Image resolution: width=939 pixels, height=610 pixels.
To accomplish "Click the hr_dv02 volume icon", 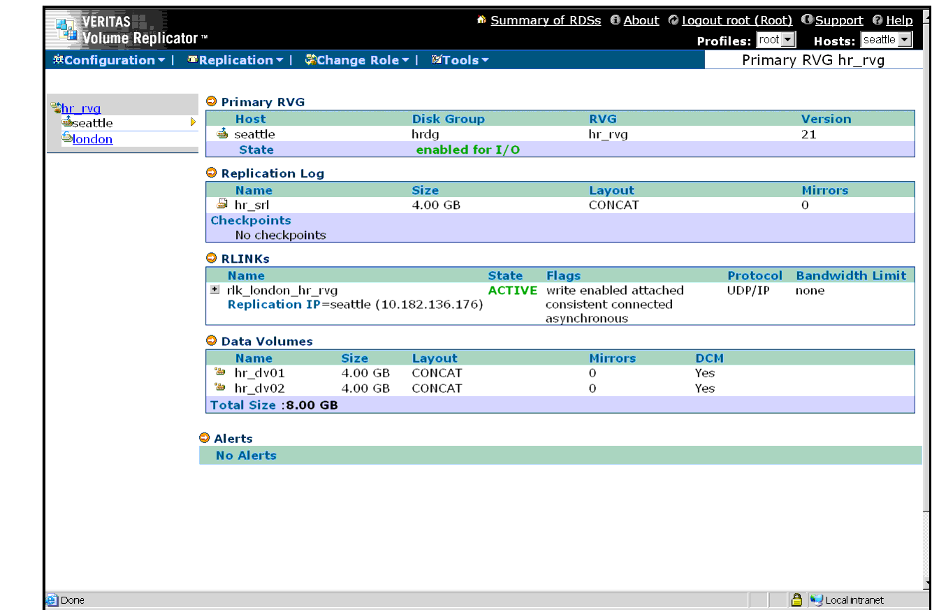I will [x=220, y=387].
